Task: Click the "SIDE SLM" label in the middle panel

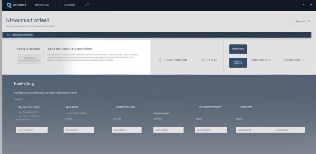Action: coord(209,60)
